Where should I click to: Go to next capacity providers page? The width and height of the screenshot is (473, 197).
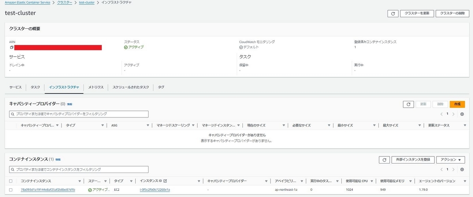click(x=453, y=114)
